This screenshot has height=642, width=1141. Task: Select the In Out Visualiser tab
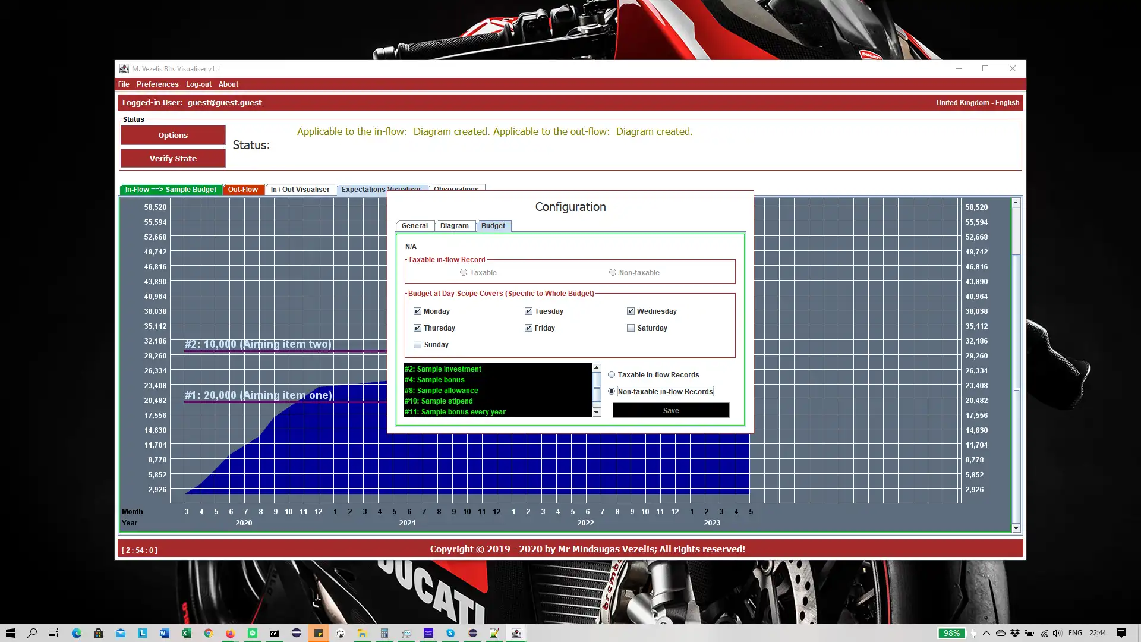point(301,189)
